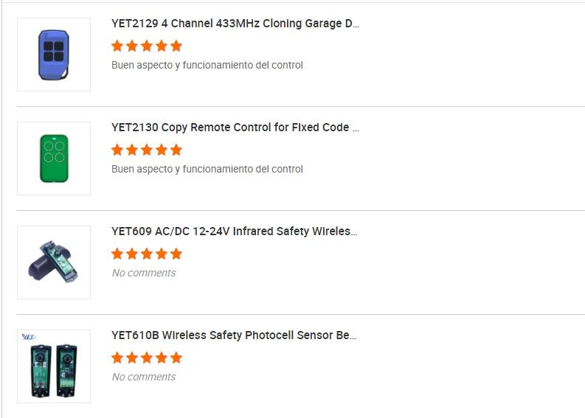585x418 pixels.
Task: Click "No comments" under YET610B product
Action: click(144, 377)
